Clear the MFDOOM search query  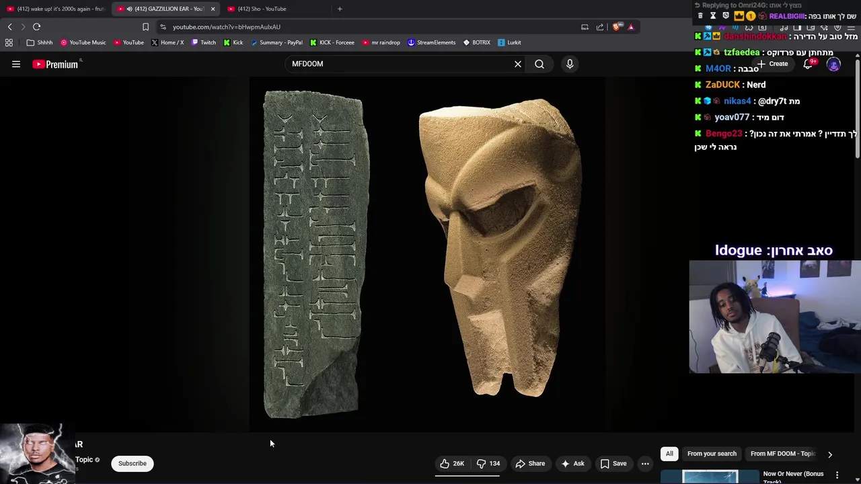[x=518, y=64]
